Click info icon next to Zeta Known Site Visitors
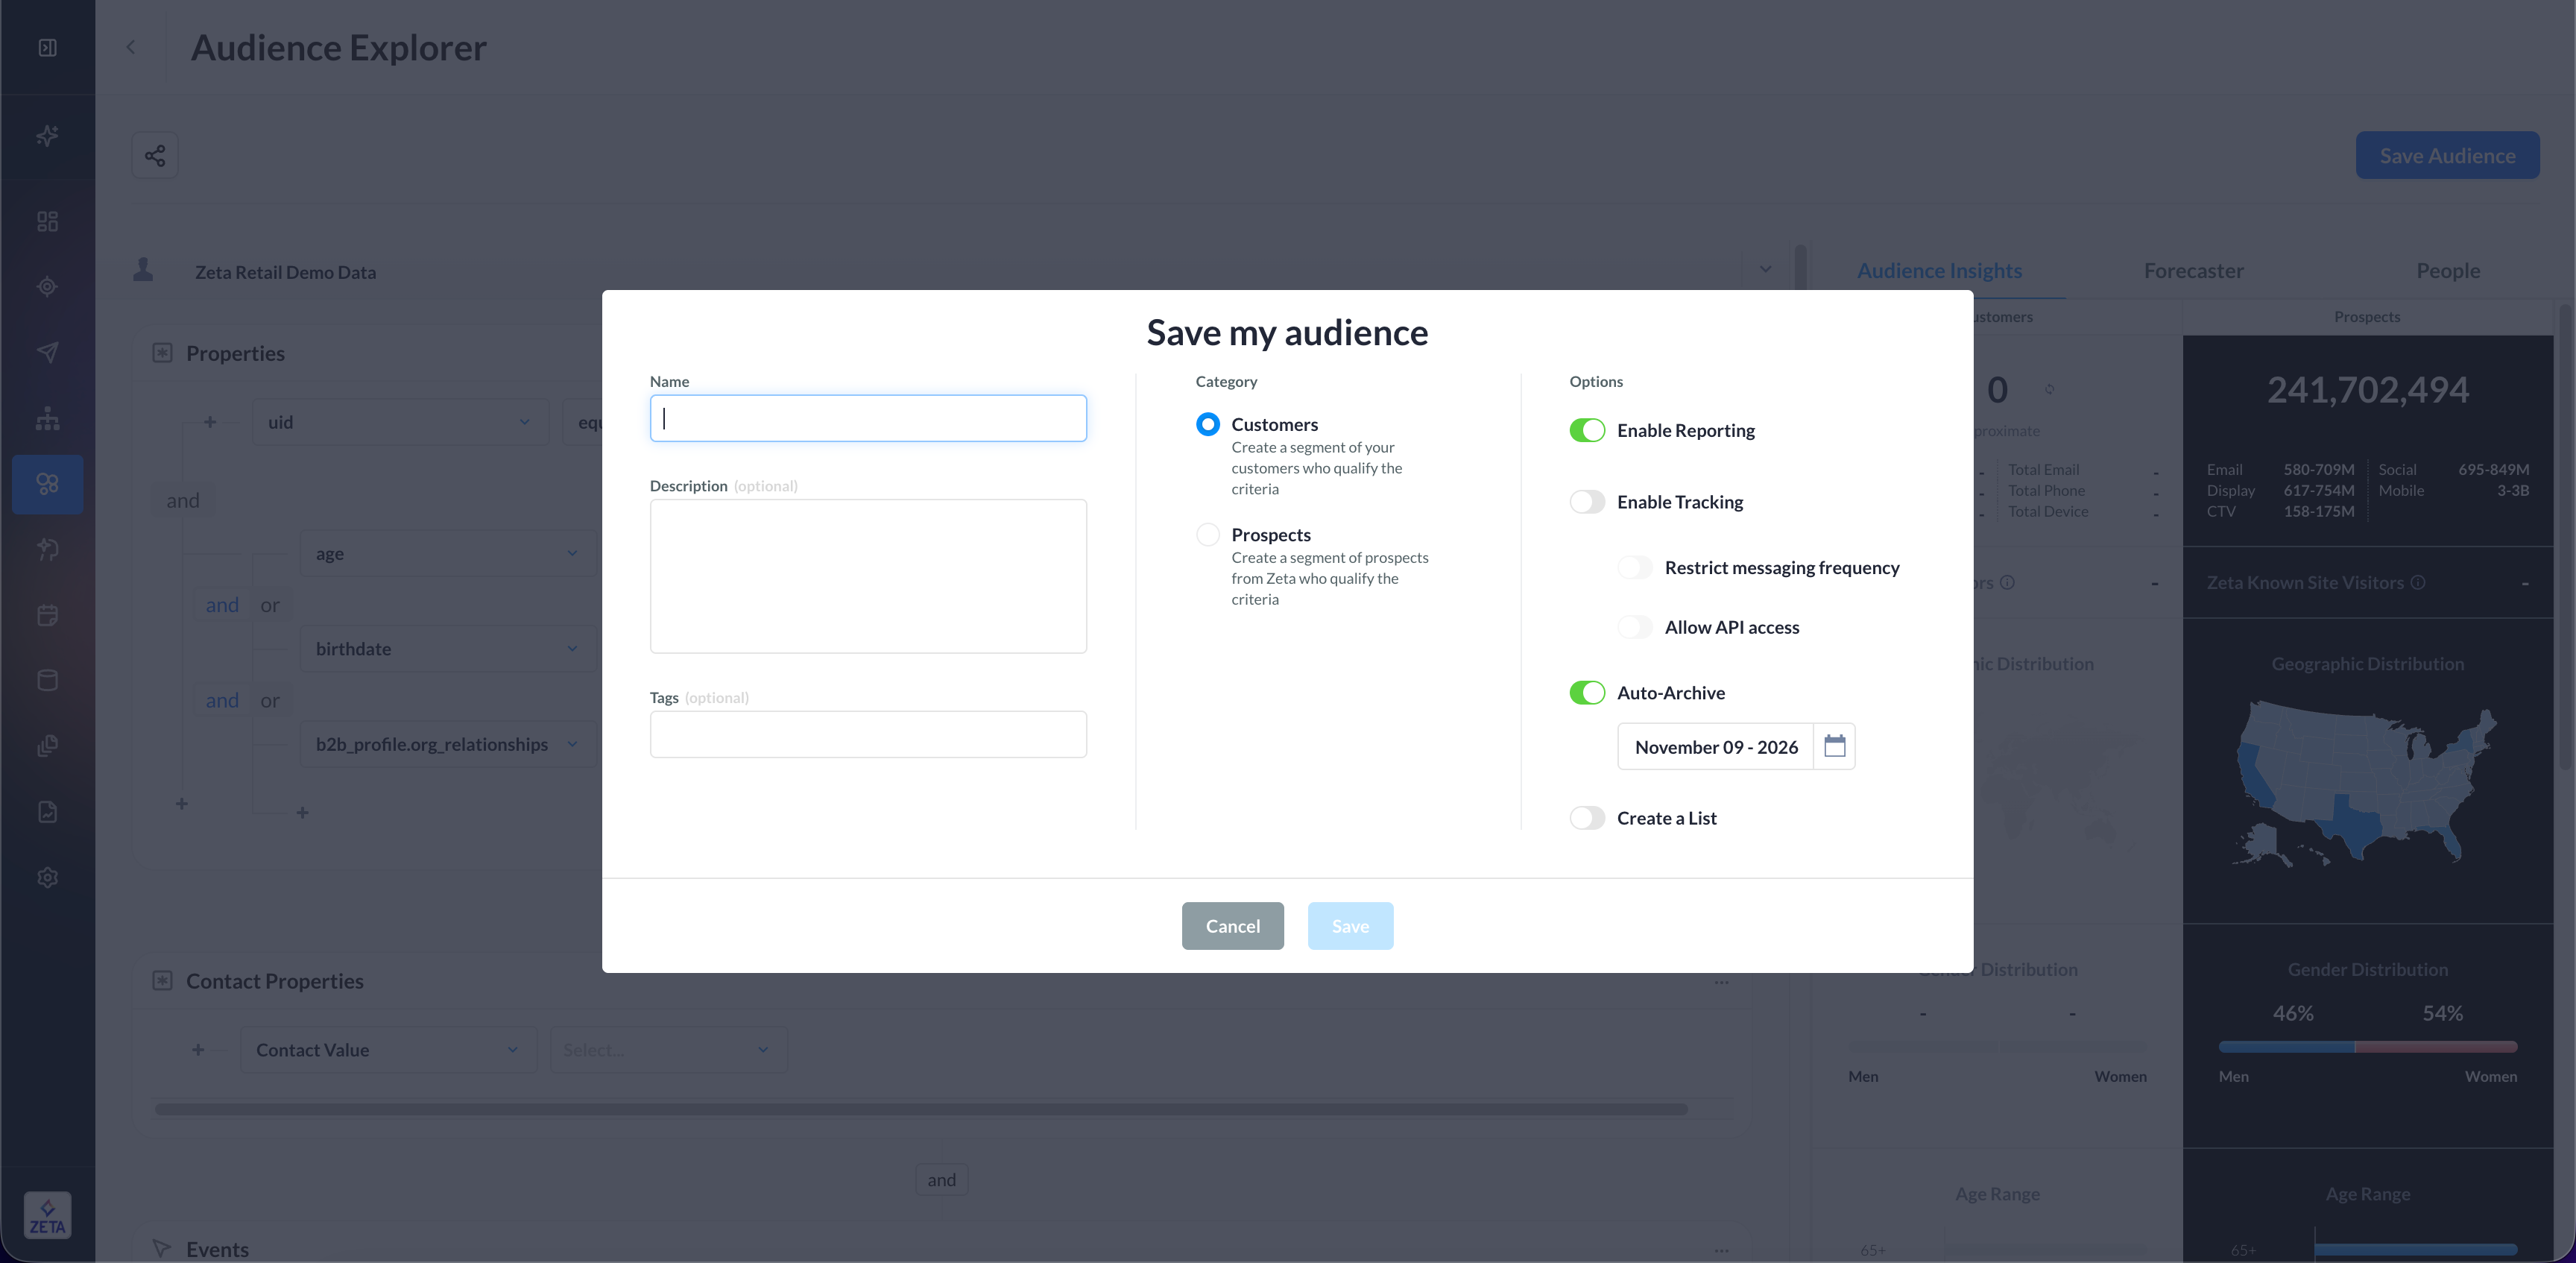The height and width of the screenshot is (1263, 2576). coord(2418,582)
